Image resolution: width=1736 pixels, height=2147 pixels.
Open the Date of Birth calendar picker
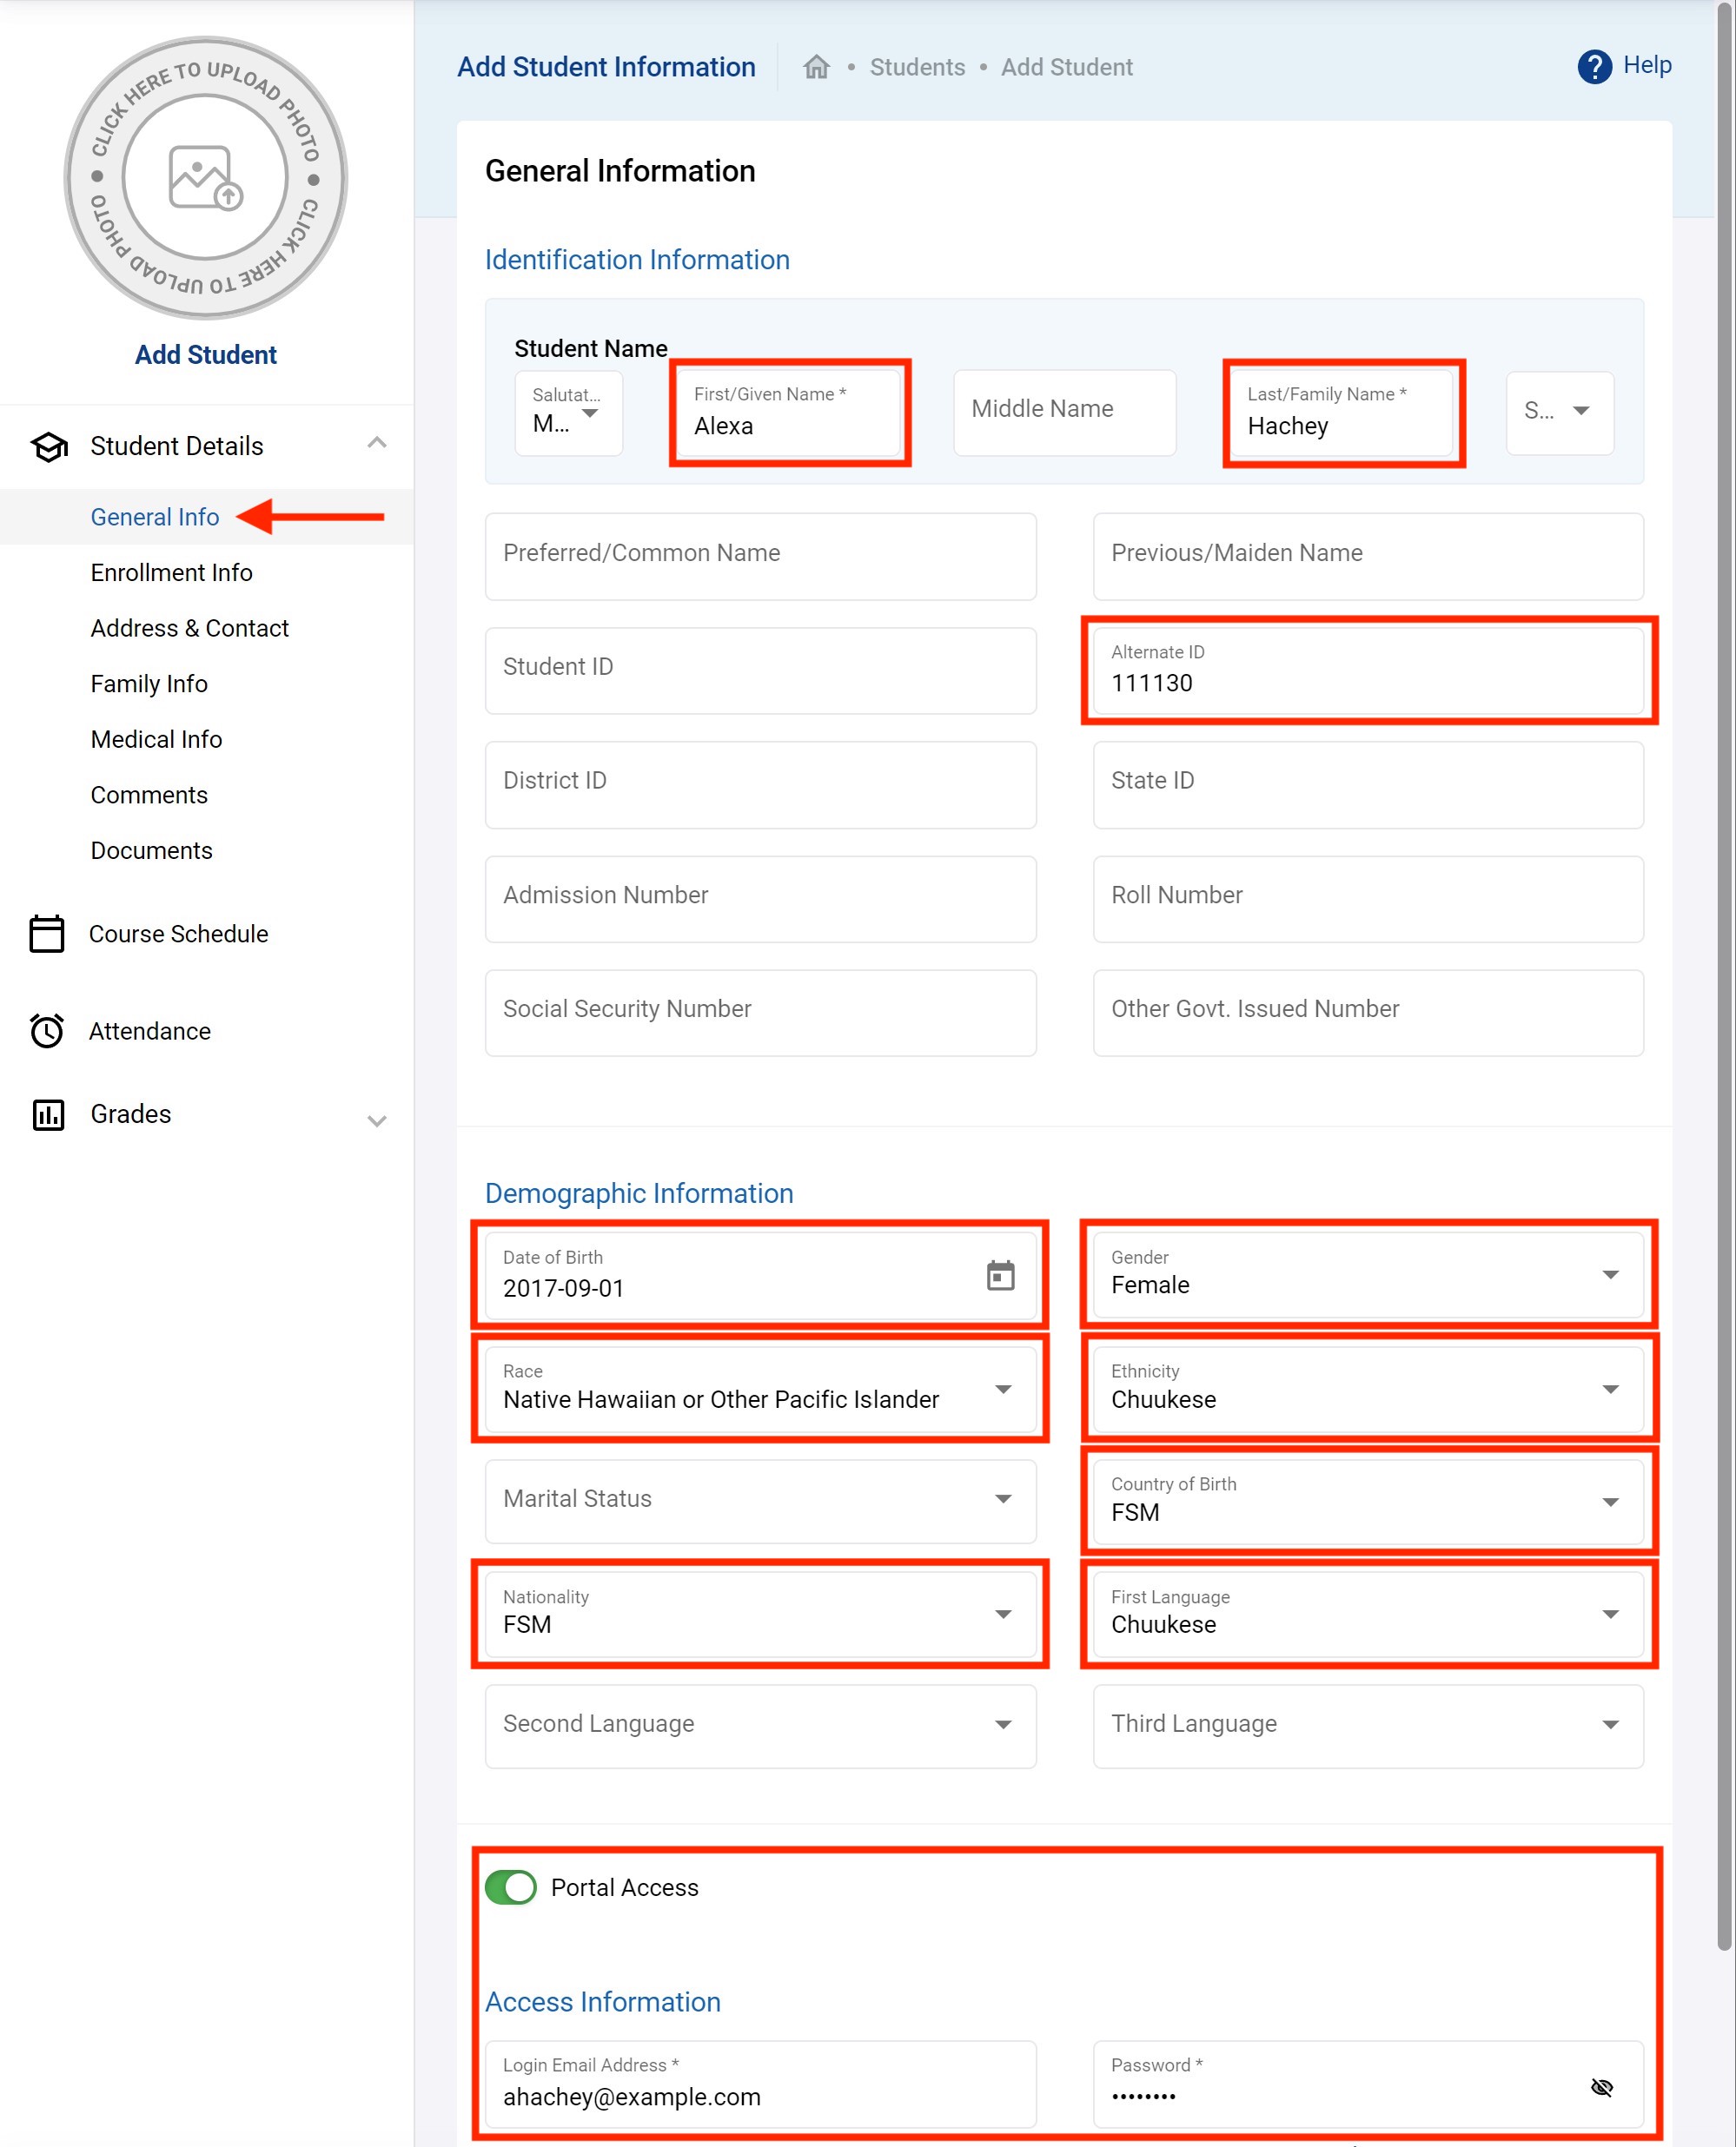[x=1000, y=1275]
